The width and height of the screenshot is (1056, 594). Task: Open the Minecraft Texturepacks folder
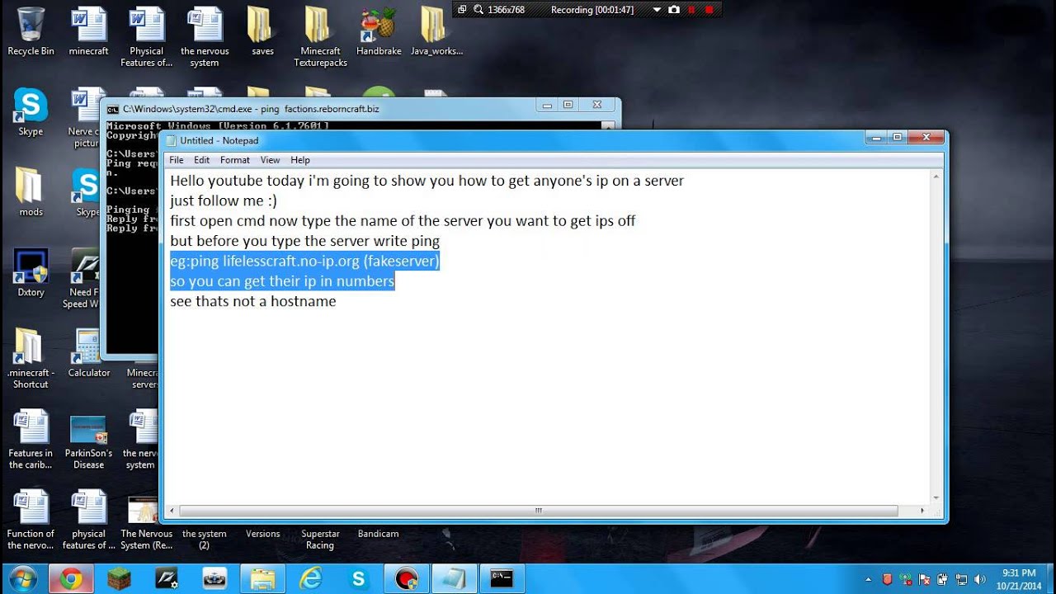pyautogui.click(x=320, y=37)
